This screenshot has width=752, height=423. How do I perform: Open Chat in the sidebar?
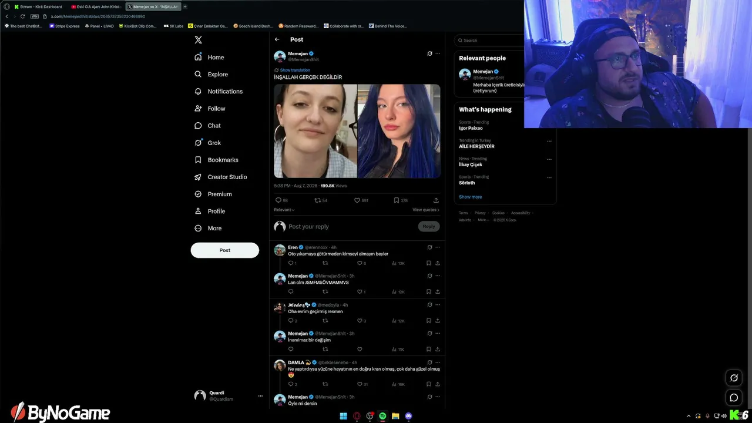pyautogui.click(x=207, y=126)
